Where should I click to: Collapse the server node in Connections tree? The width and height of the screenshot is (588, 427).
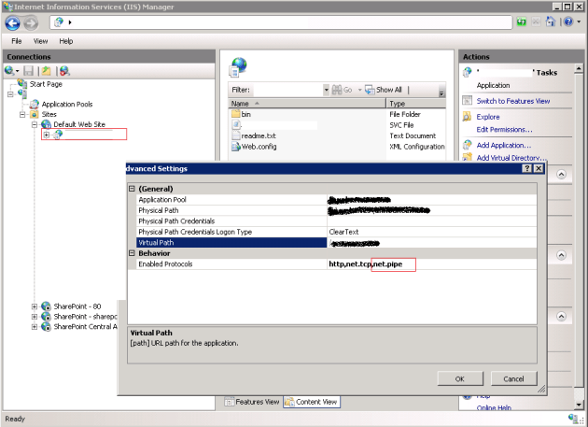pos(10,93)
